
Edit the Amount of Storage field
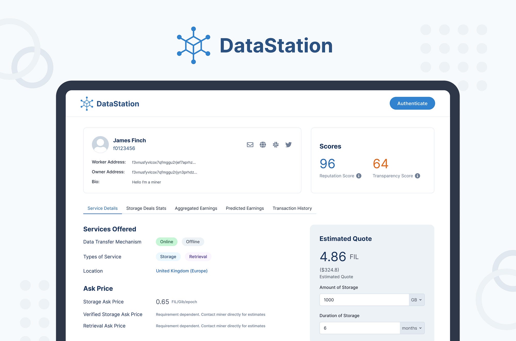[364, 300]
